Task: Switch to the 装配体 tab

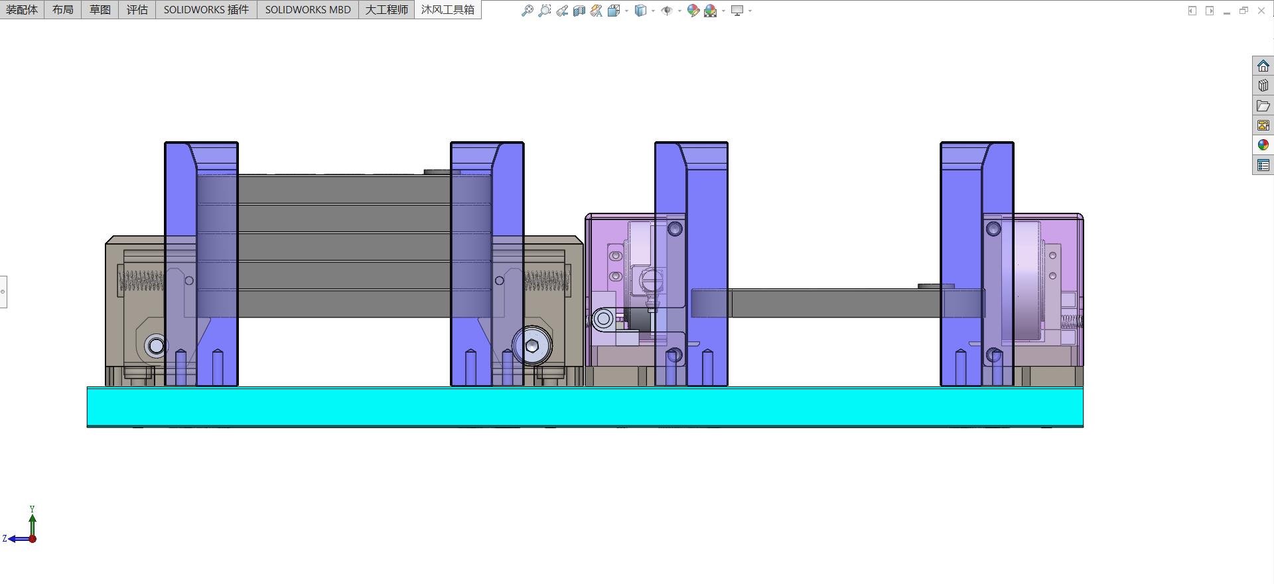Action: click(x=22, y=9)
